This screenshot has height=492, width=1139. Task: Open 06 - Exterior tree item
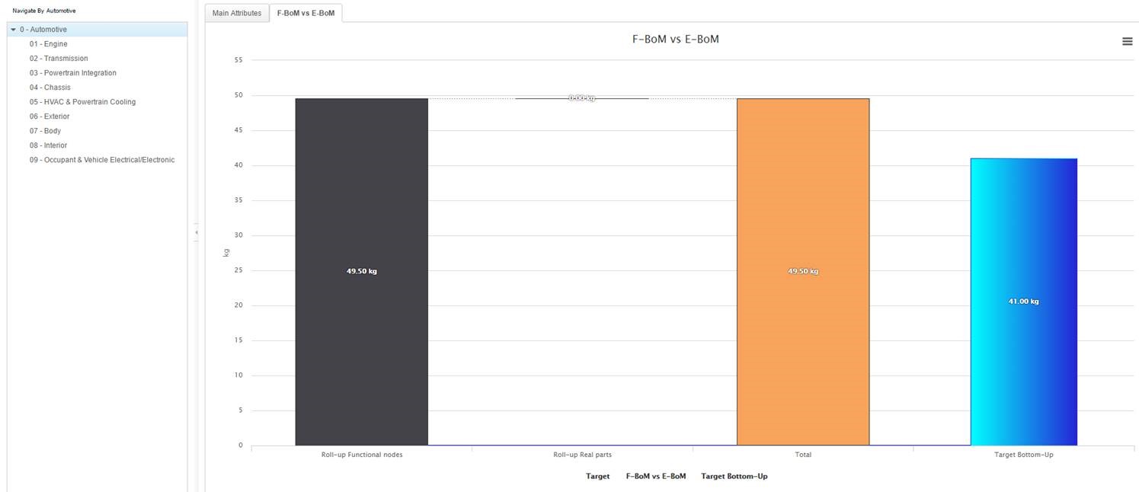click(50, 117)
